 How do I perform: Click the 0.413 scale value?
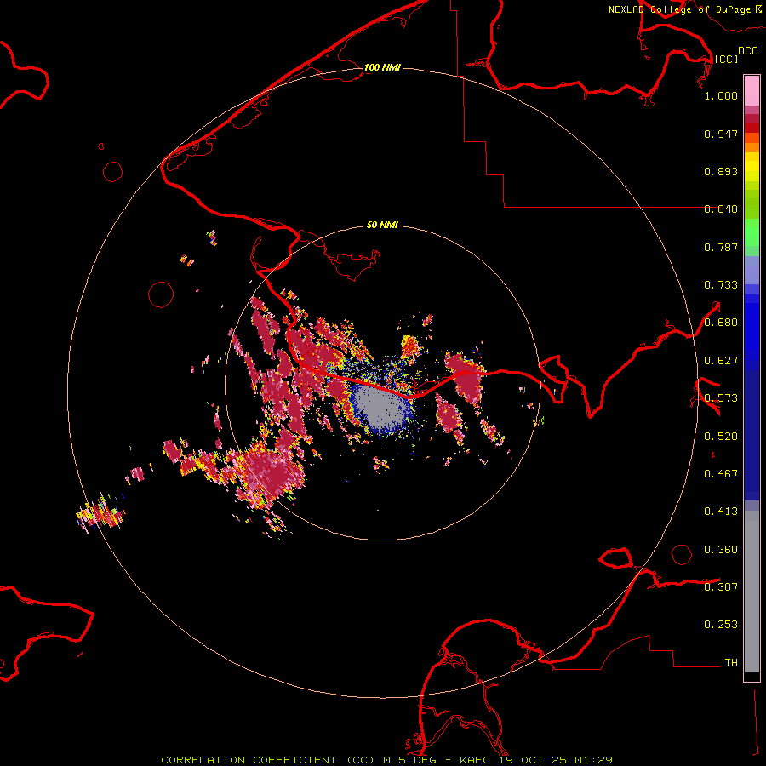tap(721, 512)
